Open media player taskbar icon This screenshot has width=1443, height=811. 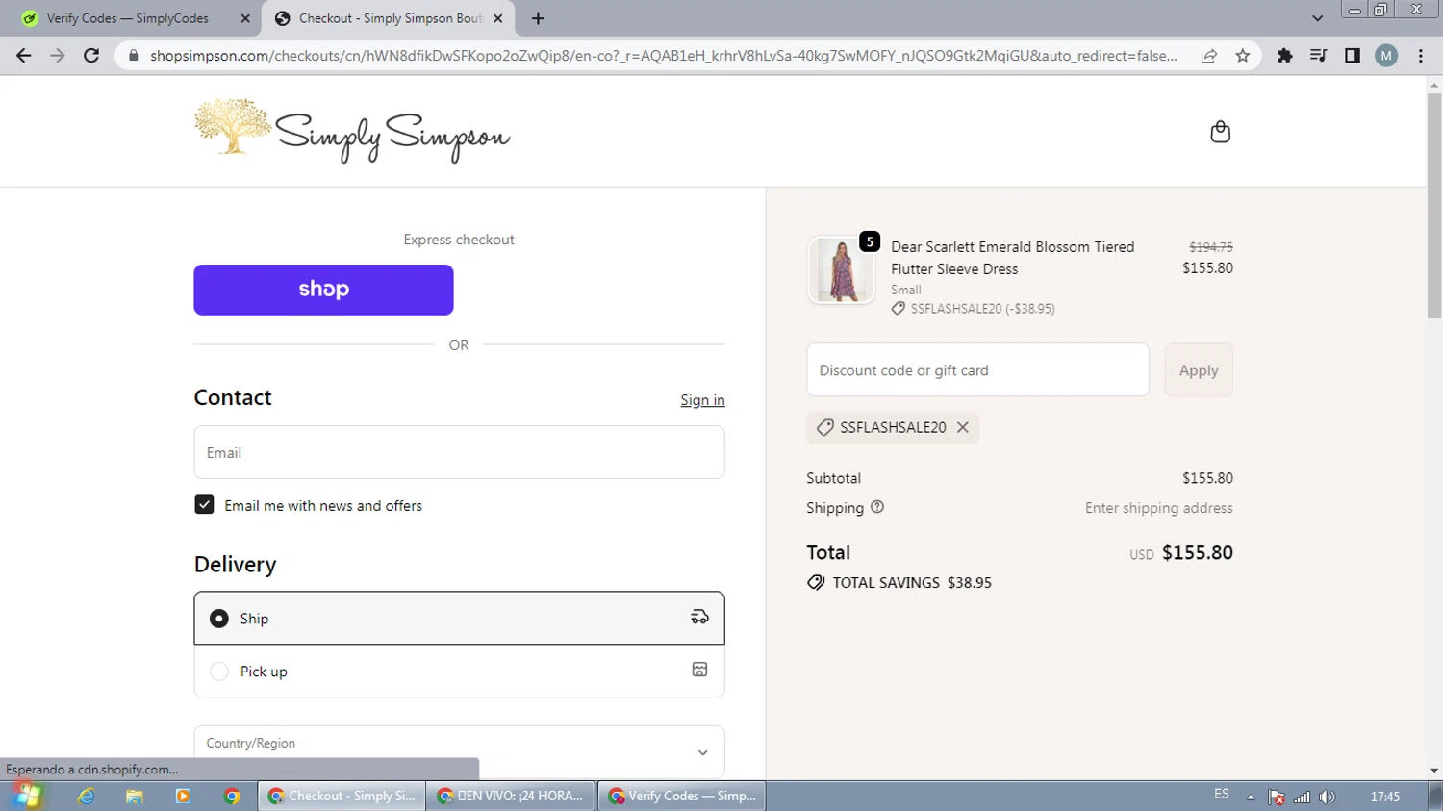183,796
